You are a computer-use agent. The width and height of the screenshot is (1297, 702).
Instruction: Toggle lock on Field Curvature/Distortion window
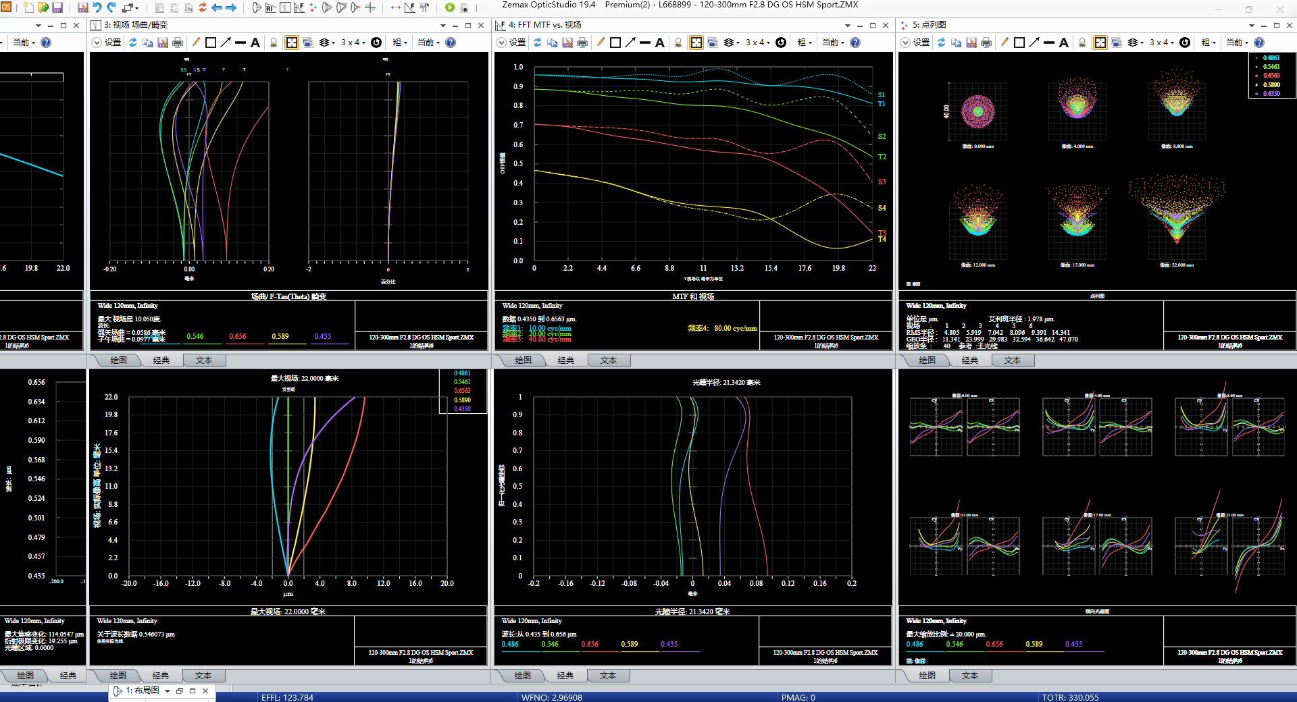point(274,43)
